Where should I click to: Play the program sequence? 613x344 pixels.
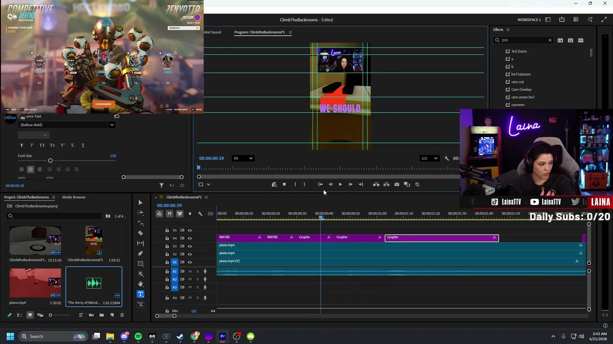[x=340, y=184]
